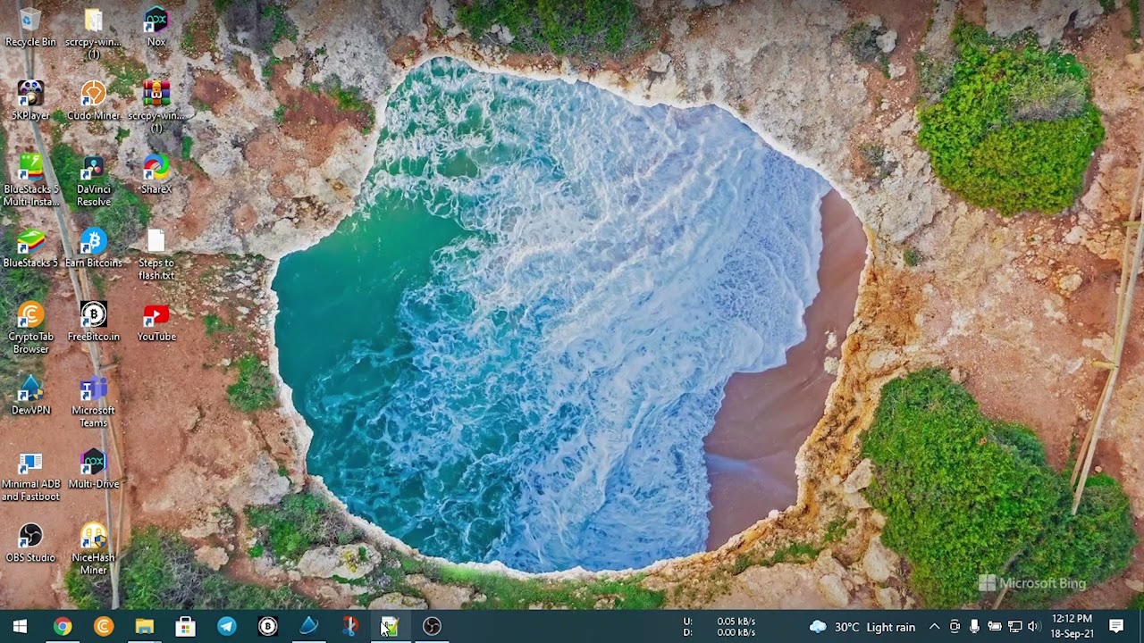
Task: Open the volume control in system tray
Action: point(1034,627)
